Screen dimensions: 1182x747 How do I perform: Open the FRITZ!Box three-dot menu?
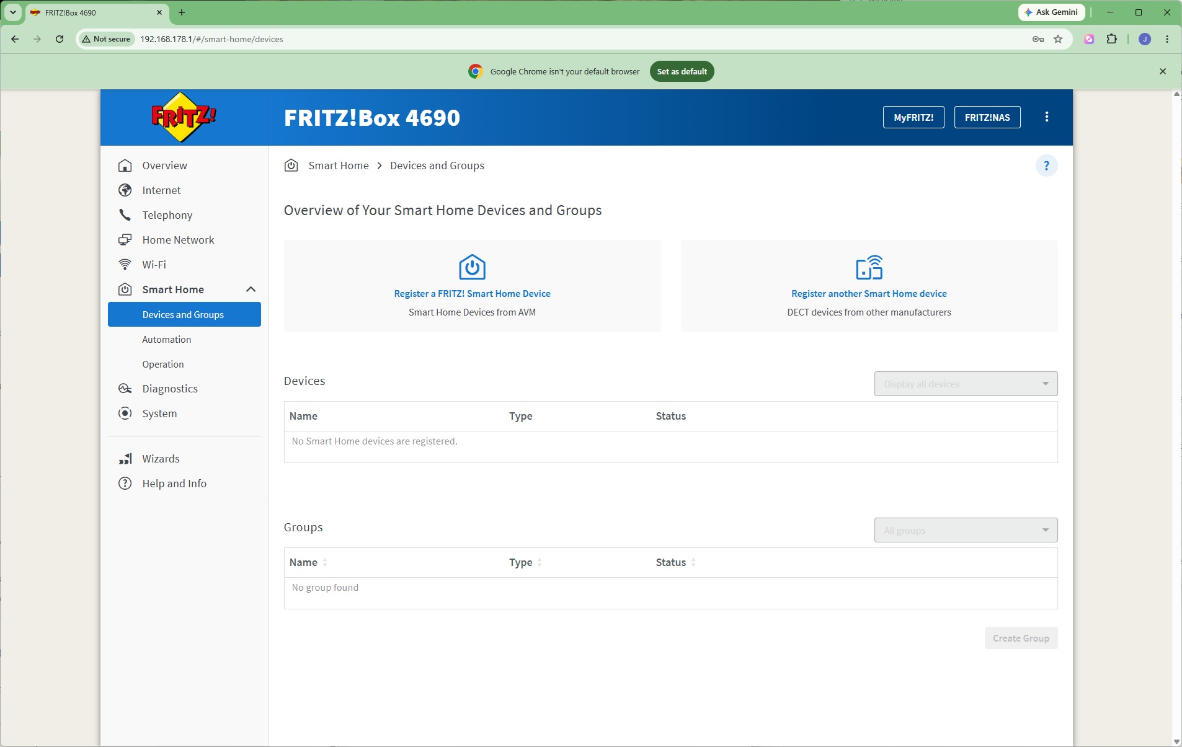point(1047,117)
